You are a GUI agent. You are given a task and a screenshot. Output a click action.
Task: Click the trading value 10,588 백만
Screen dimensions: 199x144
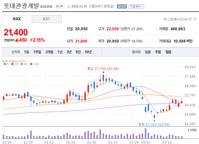tap(183, 41)
